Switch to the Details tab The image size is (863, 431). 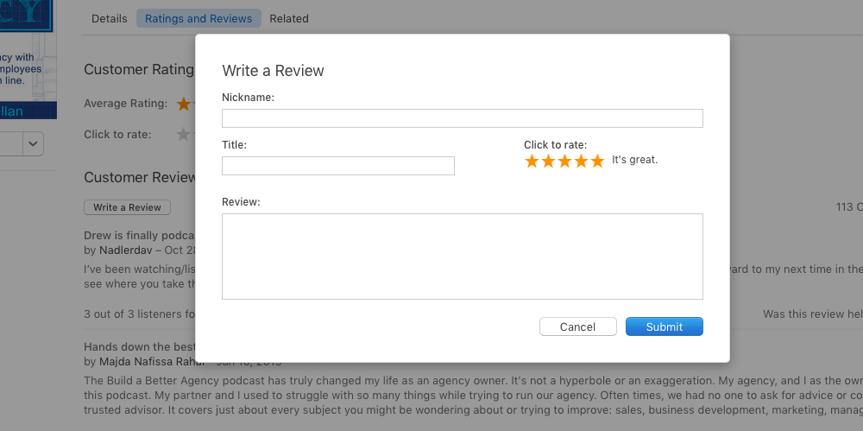[110, 18]
